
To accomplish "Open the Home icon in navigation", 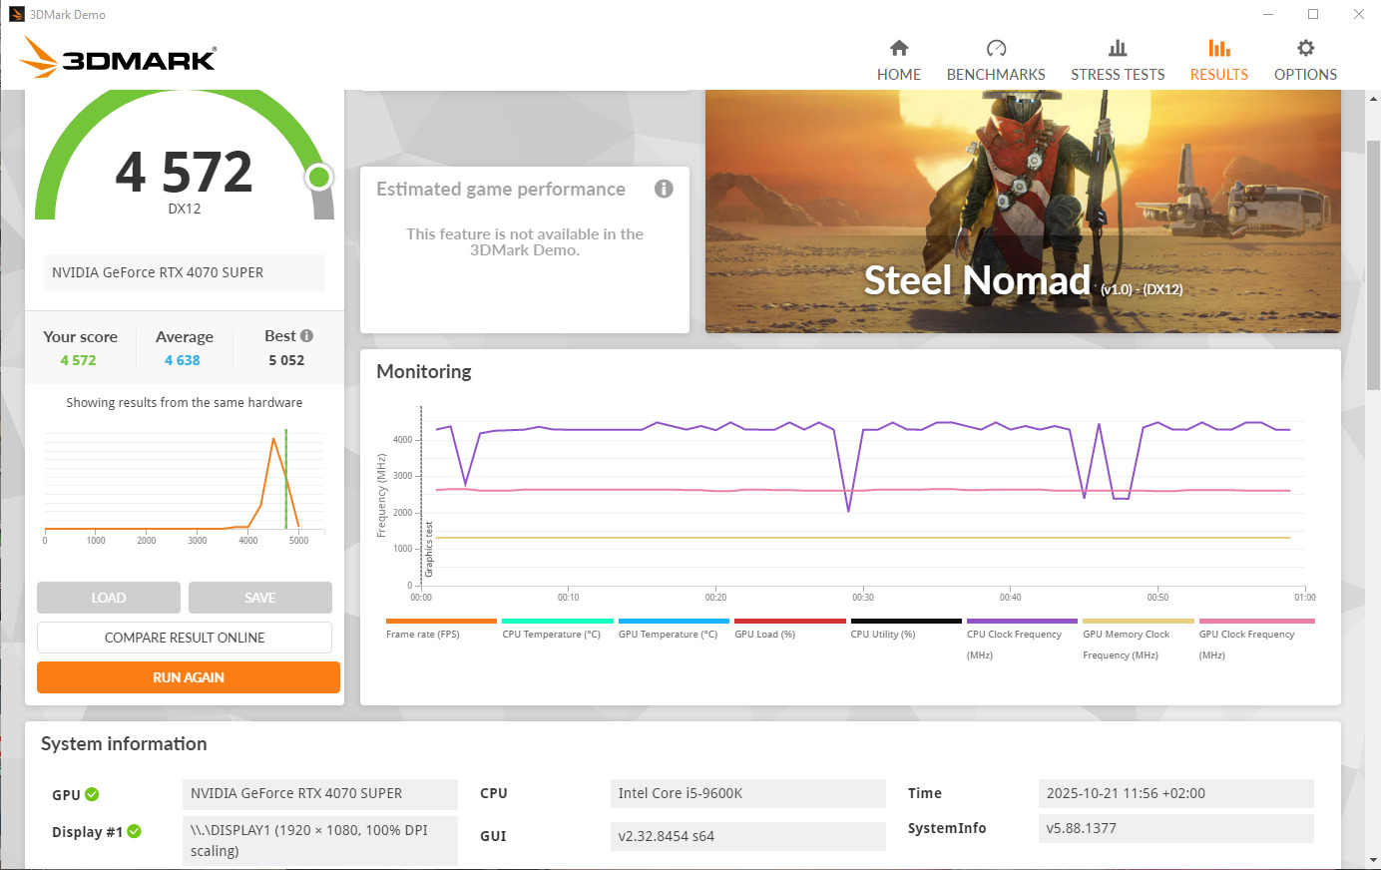I will click(x=899, y=48).
